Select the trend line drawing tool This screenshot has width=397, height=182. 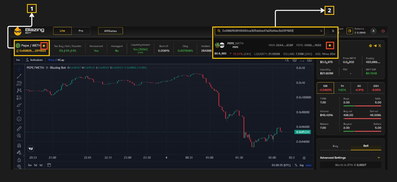pyautogui.click(x=19, y=76)
